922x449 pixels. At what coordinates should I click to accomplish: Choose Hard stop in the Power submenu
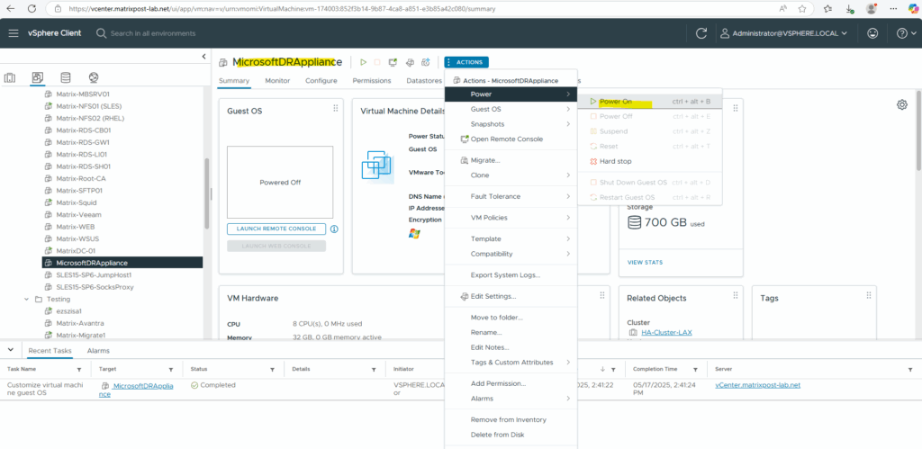click(x=650, y=161)
